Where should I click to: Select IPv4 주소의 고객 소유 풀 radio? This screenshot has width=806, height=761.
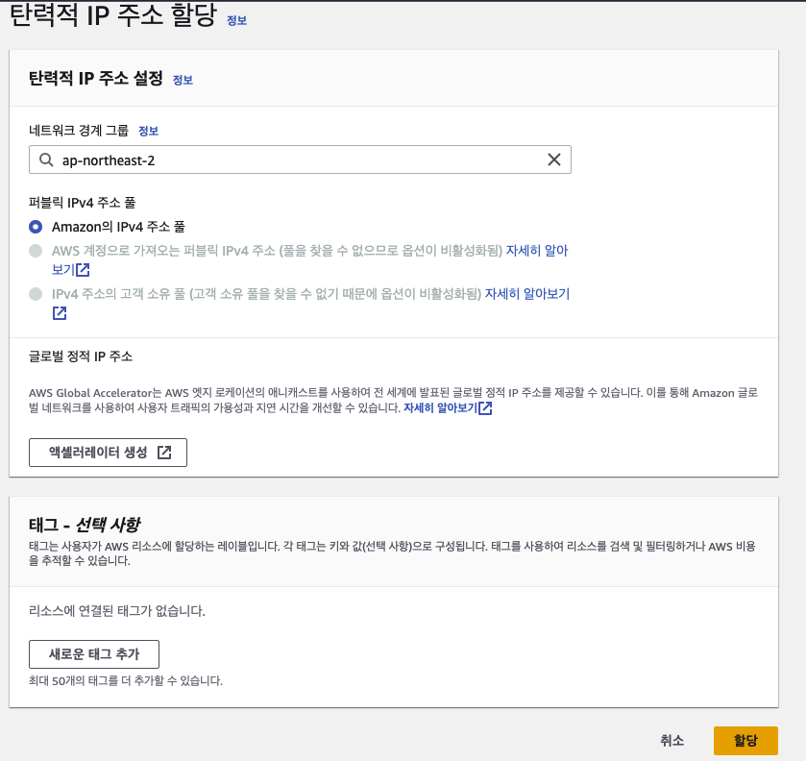(36, 294)
